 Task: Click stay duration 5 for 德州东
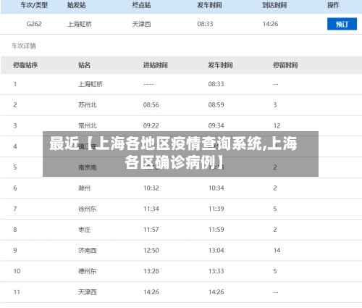coord(275,271)
